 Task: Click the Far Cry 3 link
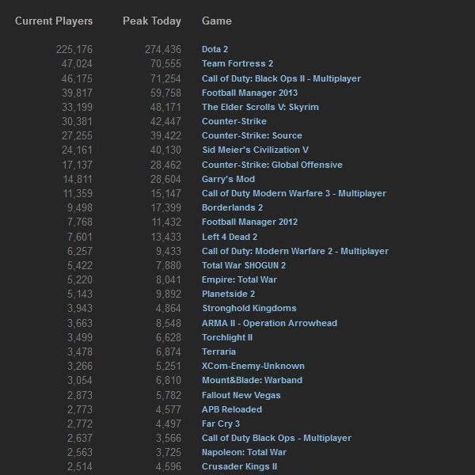click(222, 424)
